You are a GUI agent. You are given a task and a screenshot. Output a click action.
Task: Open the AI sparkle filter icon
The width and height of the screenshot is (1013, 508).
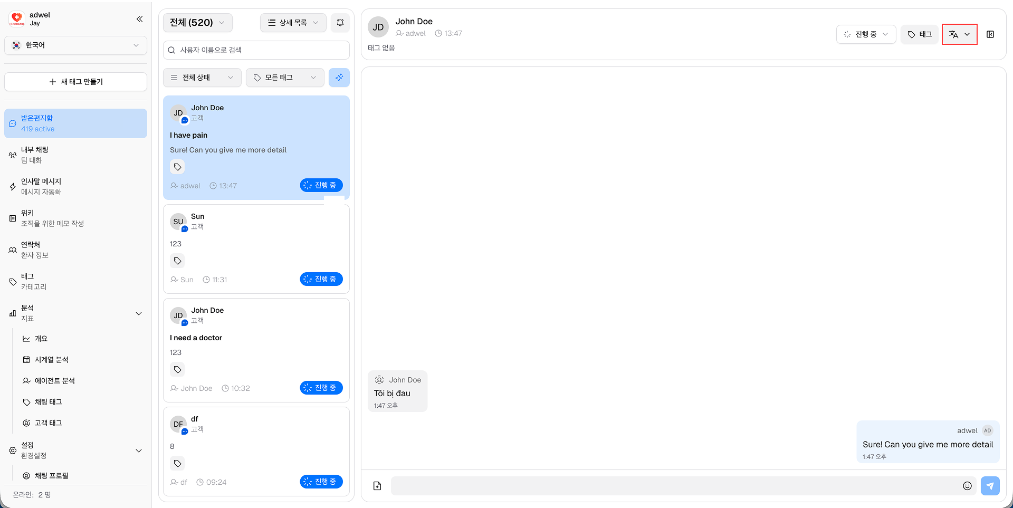[339, 78]
